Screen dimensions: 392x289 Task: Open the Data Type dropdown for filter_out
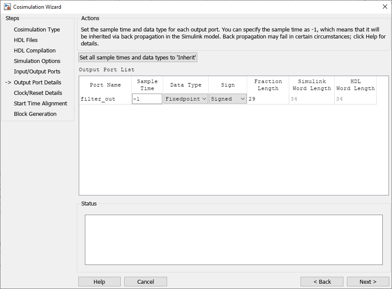[185, 99]
